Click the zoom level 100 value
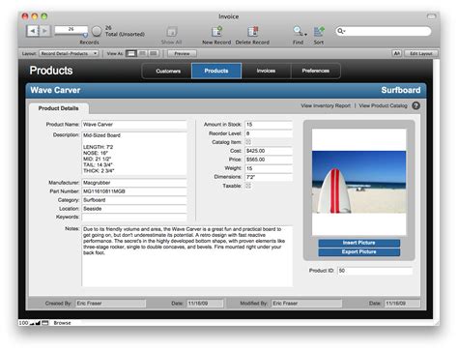 tap(23, 323)
